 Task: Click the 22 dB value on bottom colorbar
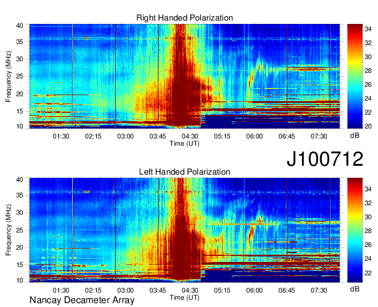pyautogui.click(x=368, y=273)
